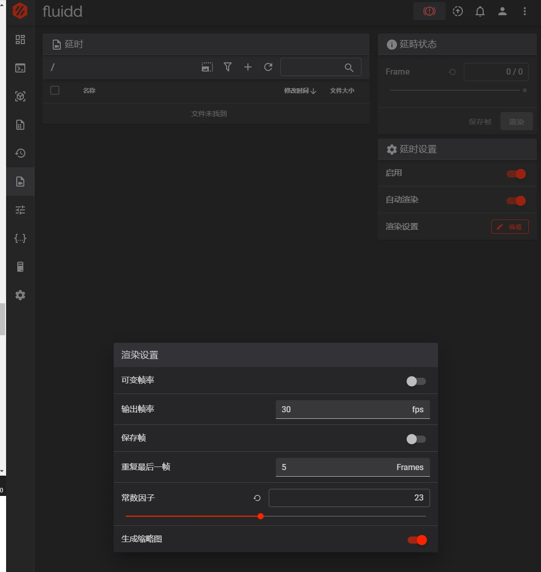541x572 pixels.
Task: Click the browser scrollbar thumb
Action: pyautogui.click(x=3, y=319)
